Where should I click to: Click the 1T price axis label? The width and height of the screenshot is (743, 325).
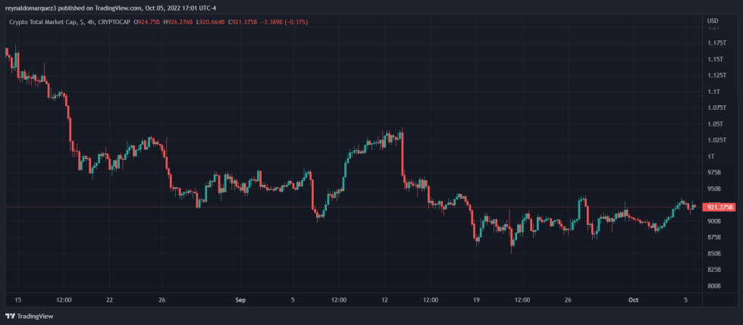(x=713, y=156)
